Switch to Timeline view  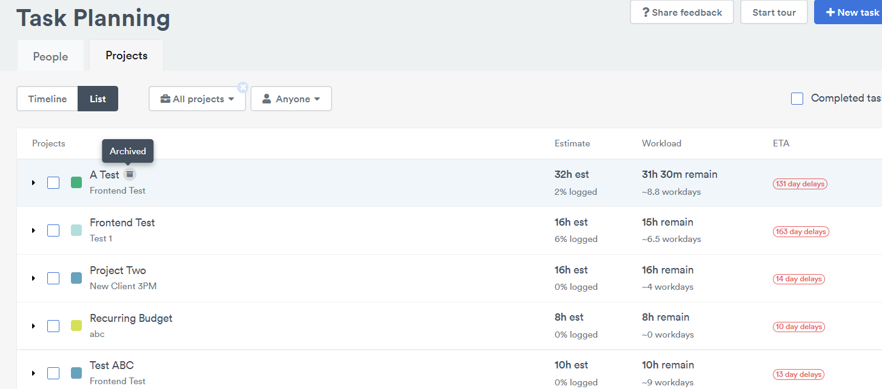(x=47, y=99)
